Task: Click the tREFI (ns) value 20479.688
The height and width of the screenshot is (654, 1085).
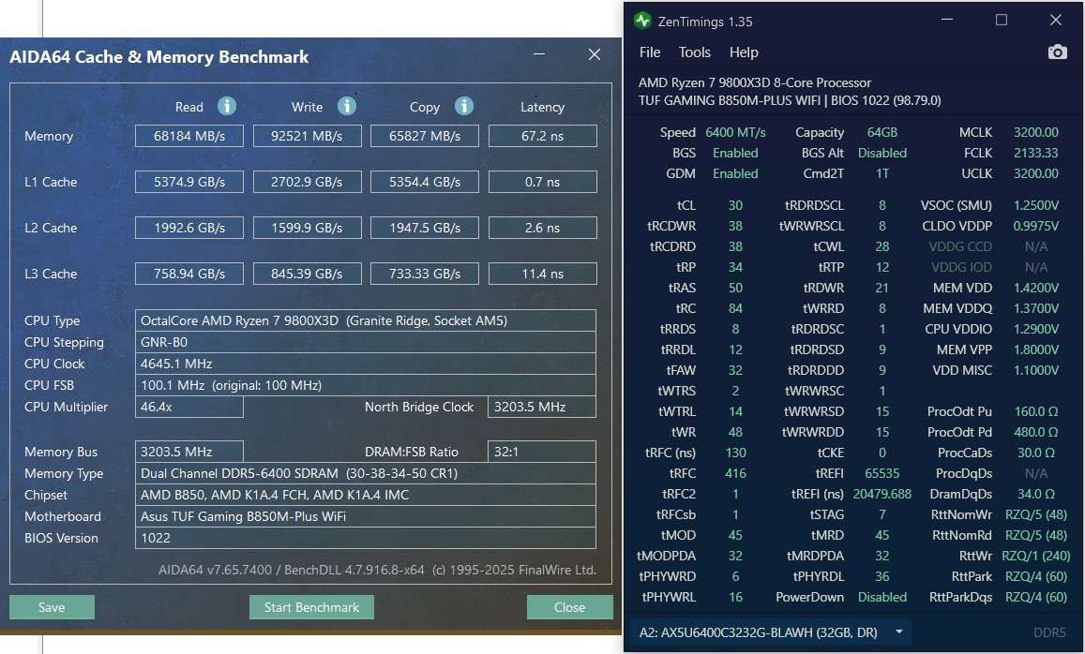Action: pos(882,495)
